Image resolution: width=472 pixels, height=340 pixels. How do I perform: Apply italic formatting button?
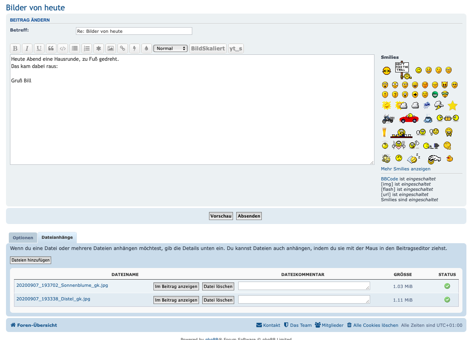pyautogui.click(x=27, y=48)
